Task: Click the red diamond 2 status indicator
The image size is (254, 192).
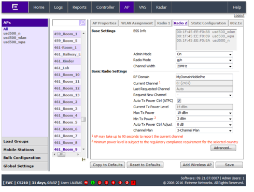Action: pyautogui.click(x=127, y=183)
